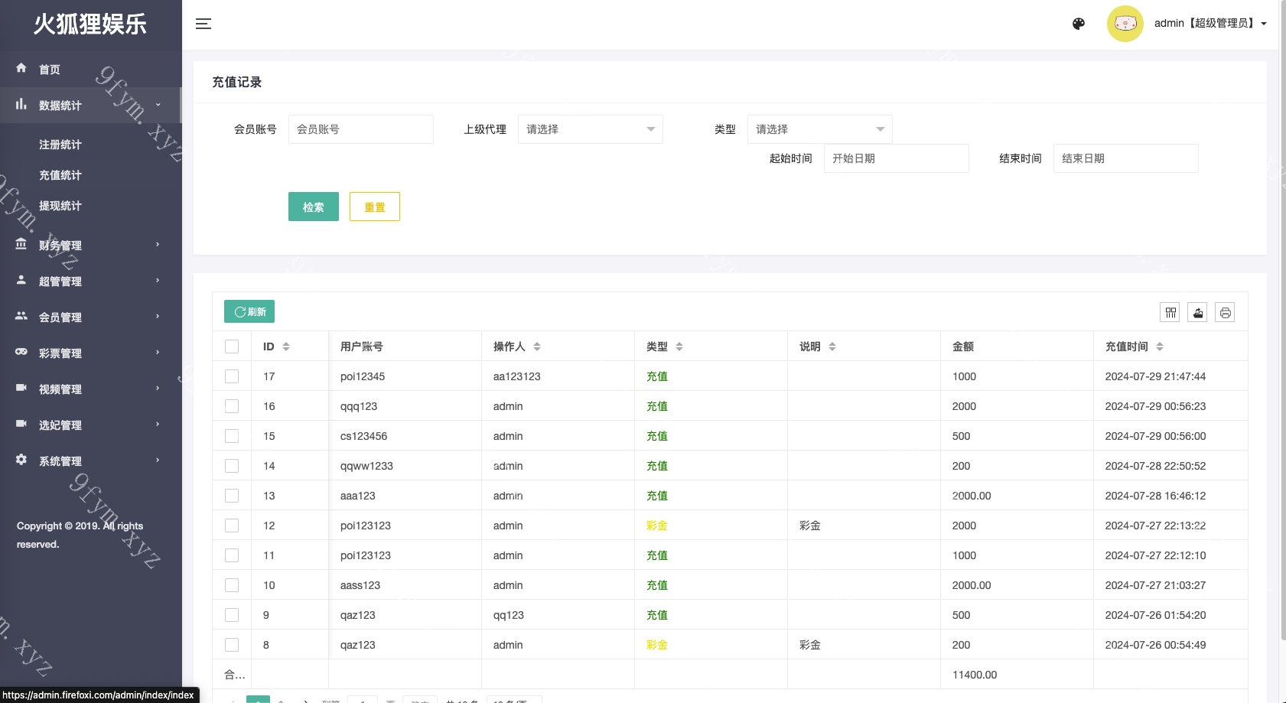Click the 金额 column header
The width and height of the screenshot is (1286, 703).
pos(963,347)
